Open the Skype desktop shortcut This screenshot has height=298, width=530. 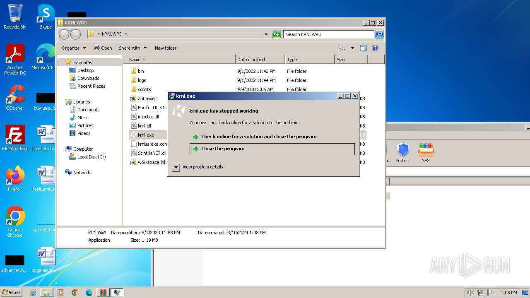pyautogui.click(x=46, y=17)
